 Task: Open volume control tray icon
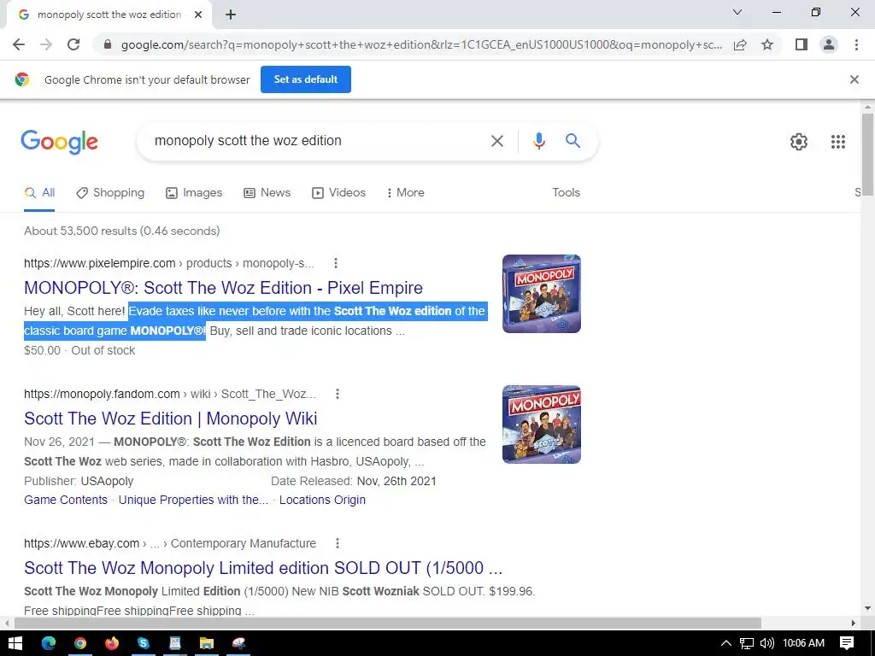[x=767, y=643]
